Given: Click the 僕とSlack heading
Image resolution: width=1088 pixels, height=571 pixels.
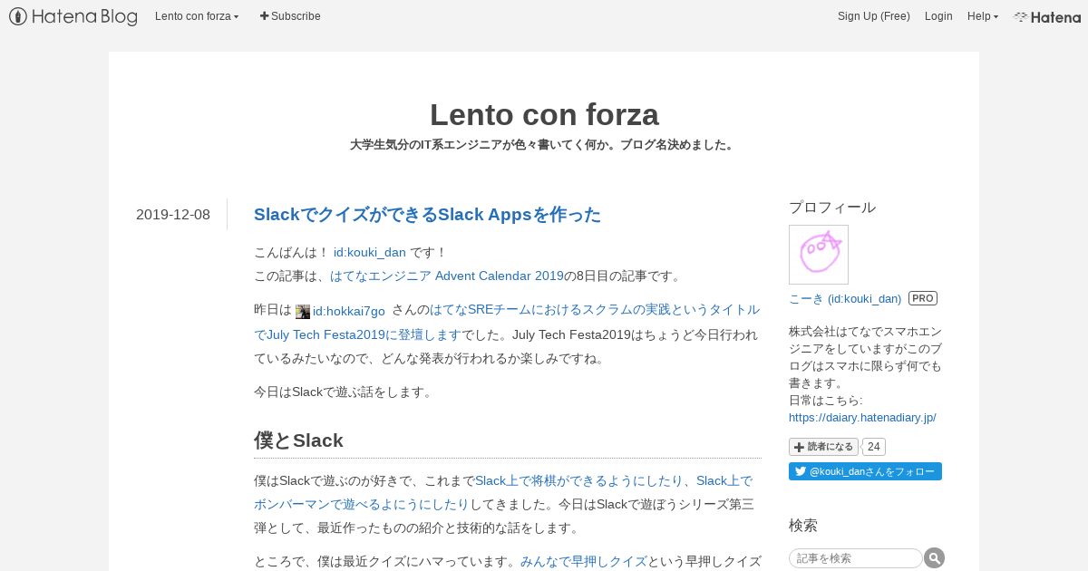Looking at the screenshot, I should tap(298, 440).
